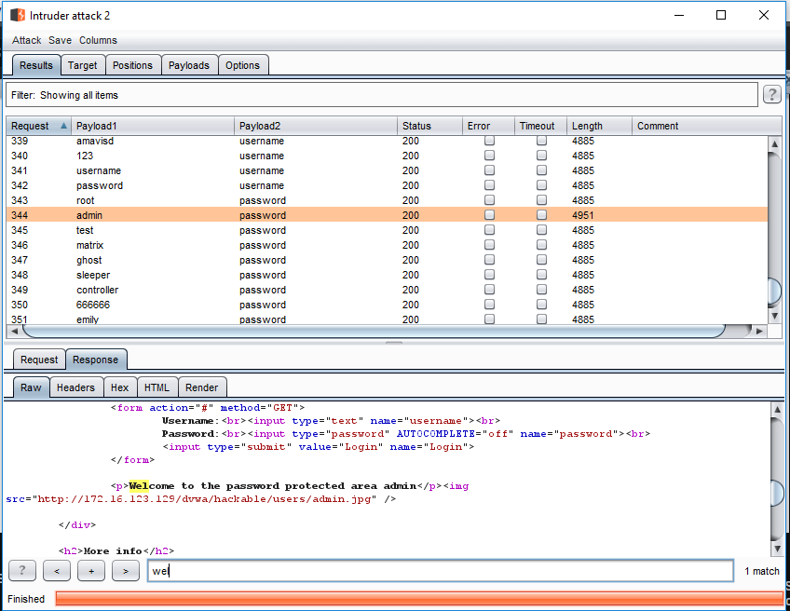Toggle Error checkbox for request 344

[x=489, y=215]
